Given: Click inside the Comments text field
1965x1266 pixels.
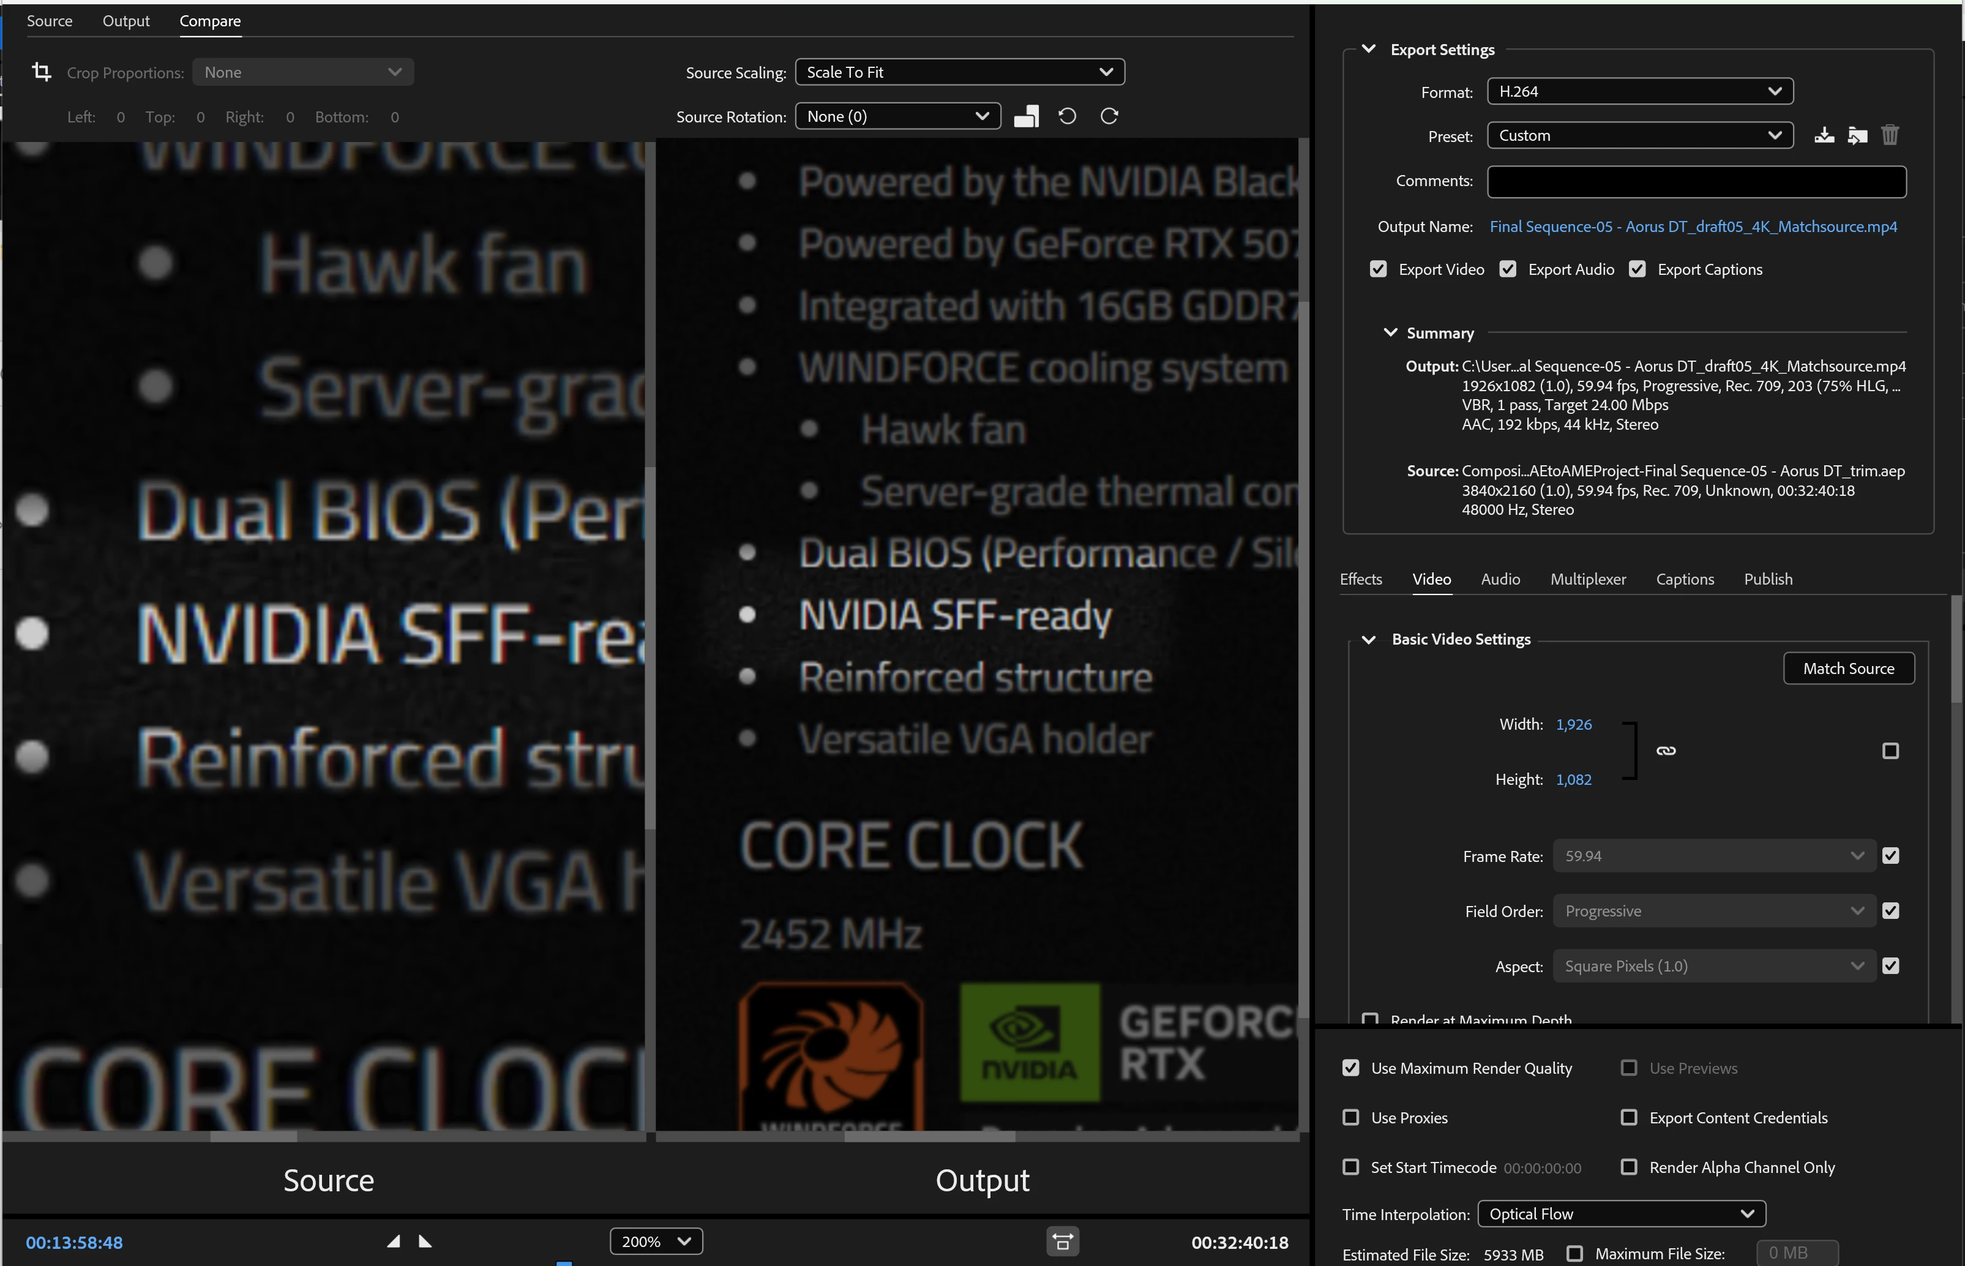Looking at the screenshot, I should tap(1696, 181).
